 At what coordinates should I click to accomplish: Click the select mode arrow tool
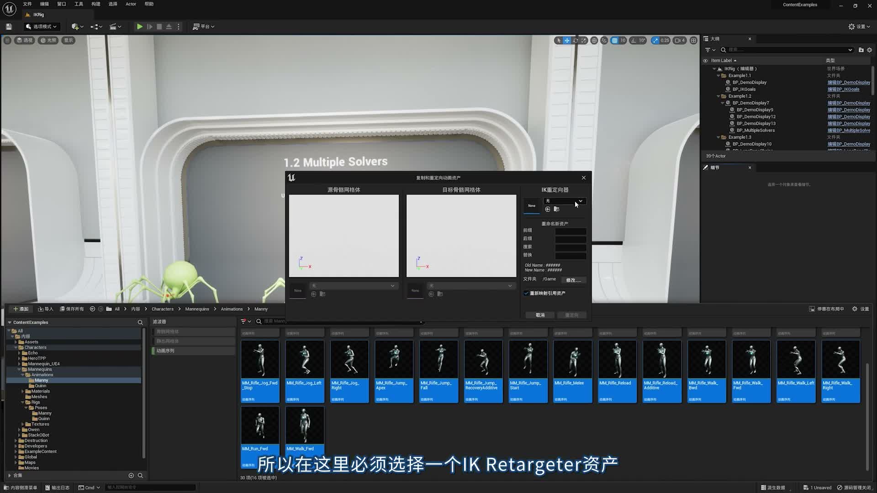point(559,41)
